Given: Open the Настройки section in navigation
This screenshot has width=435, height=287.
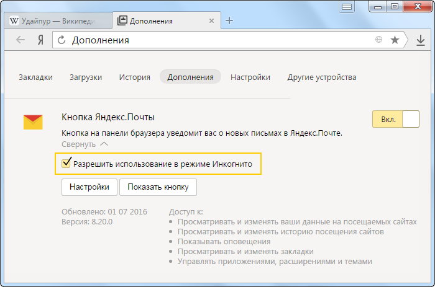Looking at the screenshot, I should tap(250, 77).
